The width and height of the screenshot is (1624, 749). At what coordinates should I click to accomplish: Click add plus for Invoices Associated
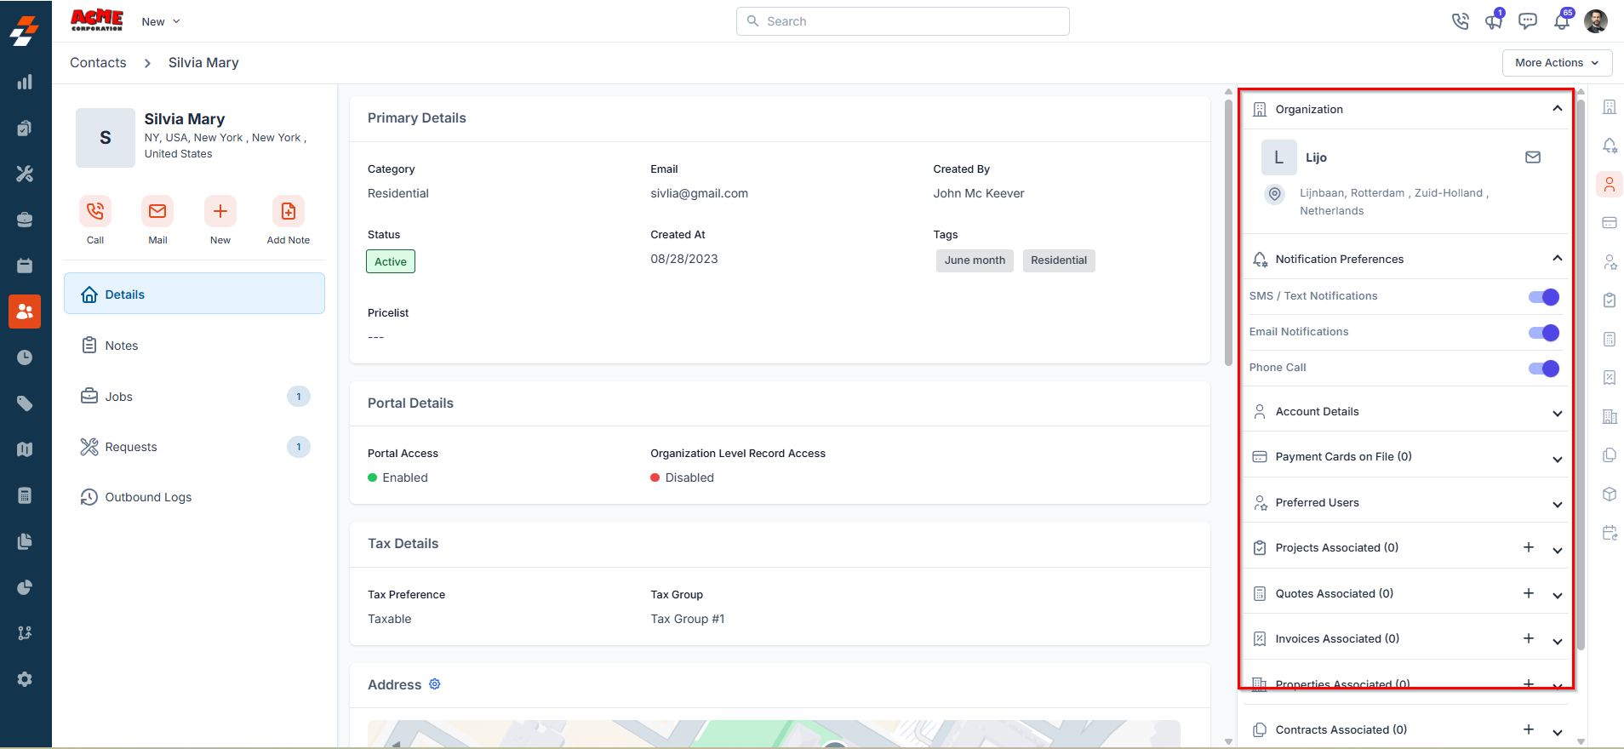click(1529, 638)
